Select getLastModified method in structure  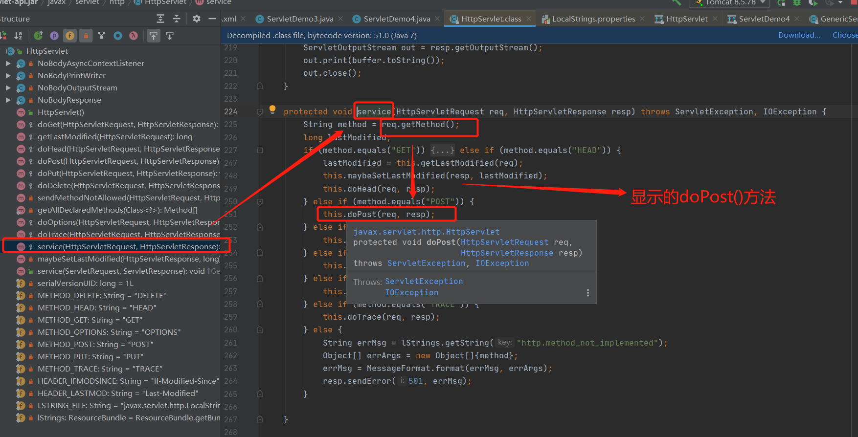point(115,136)
